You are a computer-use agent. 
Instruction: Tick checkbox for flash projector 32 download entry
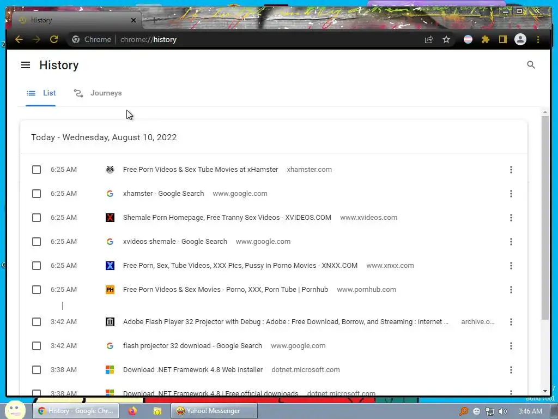(37, 345)
